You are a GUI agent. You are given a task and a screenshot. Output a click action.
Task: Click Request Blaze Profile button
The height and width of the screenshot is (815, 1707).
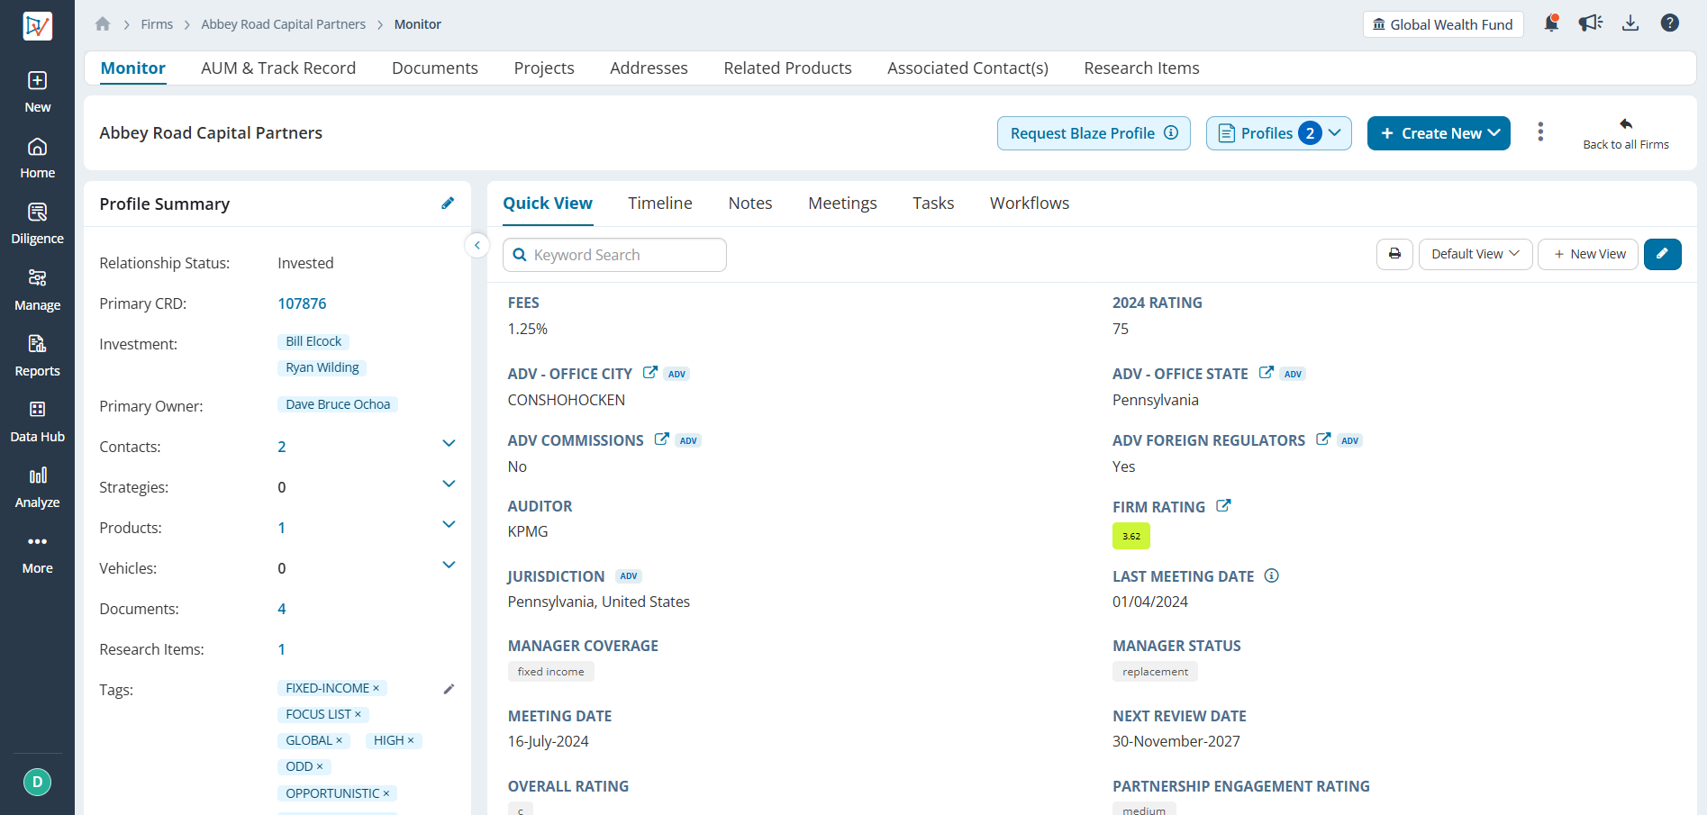1093,133
